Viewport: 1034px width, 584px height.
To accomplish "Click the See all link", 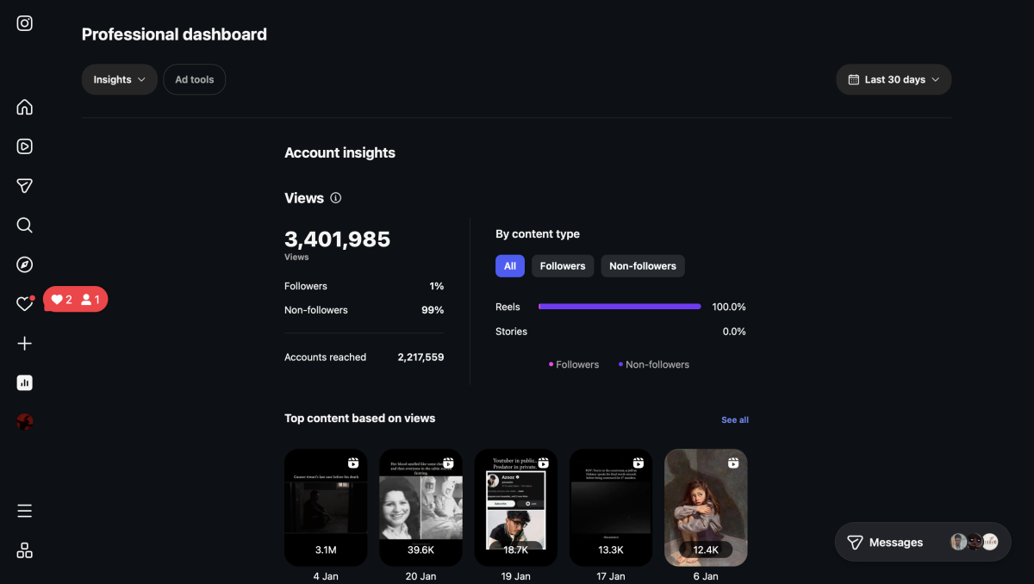I will pyautogui.click(x=735, y=419).
